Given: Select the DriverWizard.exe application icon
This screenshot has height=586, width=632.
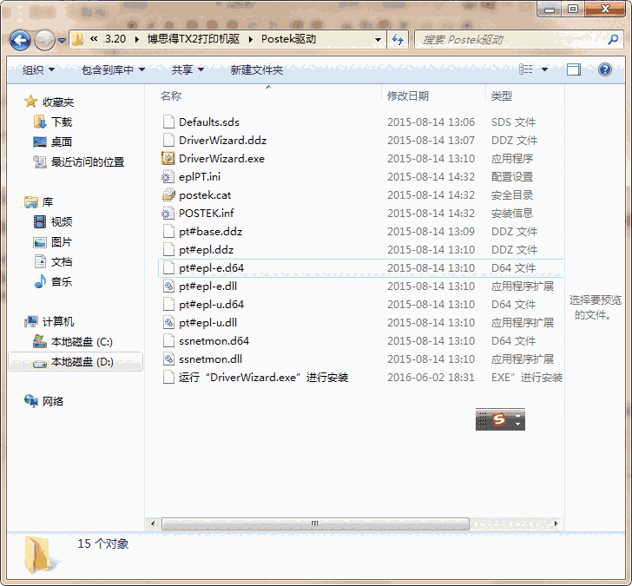Looking at the screenshot, I should click(x=168, y=158).
